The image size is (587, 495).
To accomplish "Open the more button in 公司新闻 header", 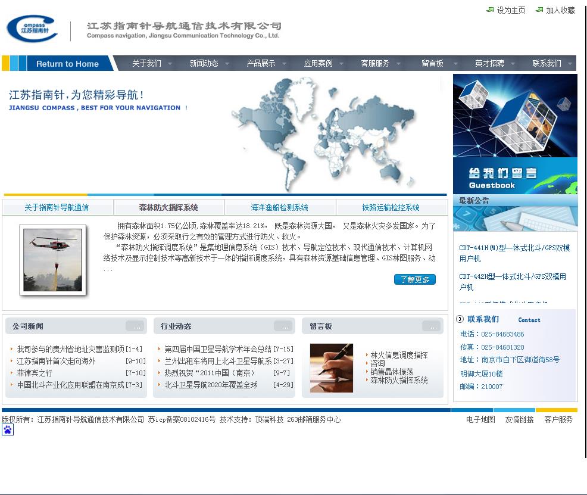I will (135, 326).
